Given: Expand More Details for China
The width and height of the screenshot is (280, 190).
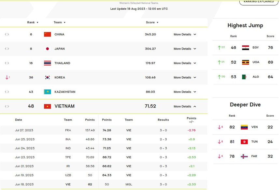Looking at the screenshot, I should coord(185,35).
